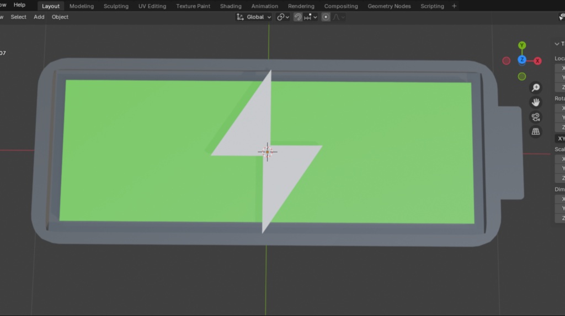Open the Global transform orientation dropdown

(254, 17)
